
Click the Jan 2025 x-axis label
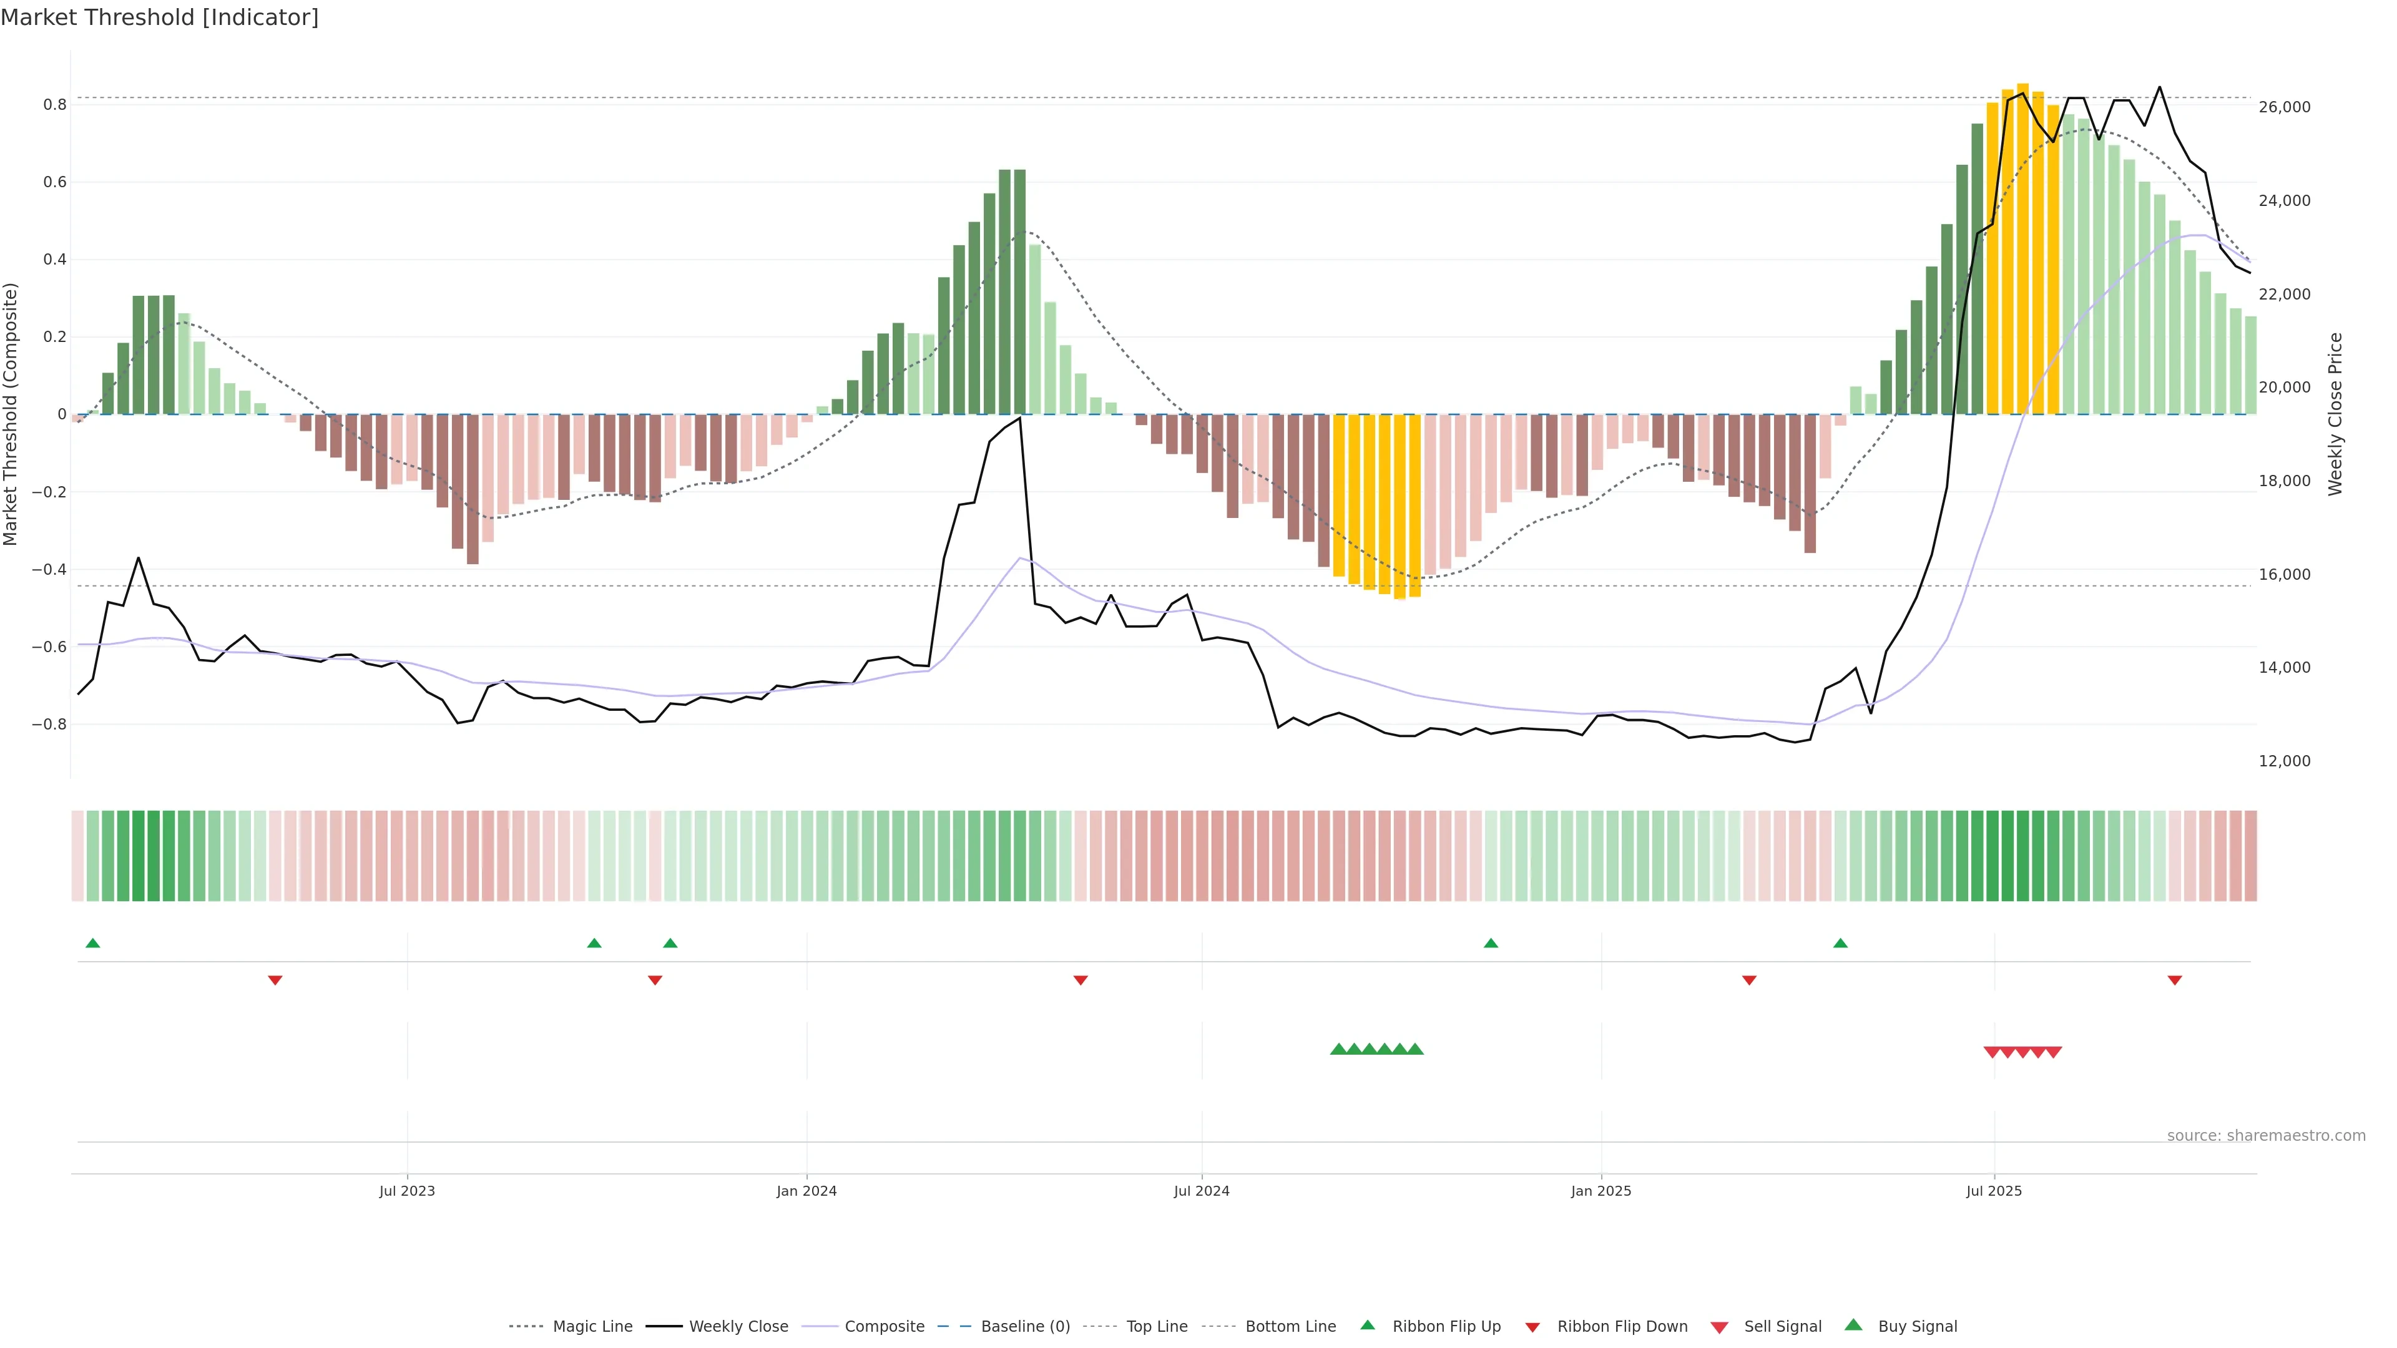1600,1191
